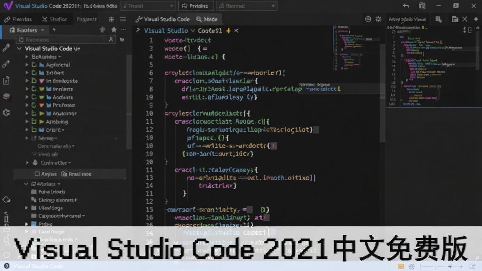Open the hamburger lines menu icon
The height and width of the screenshot is (271, 482).
pos(123,19)
